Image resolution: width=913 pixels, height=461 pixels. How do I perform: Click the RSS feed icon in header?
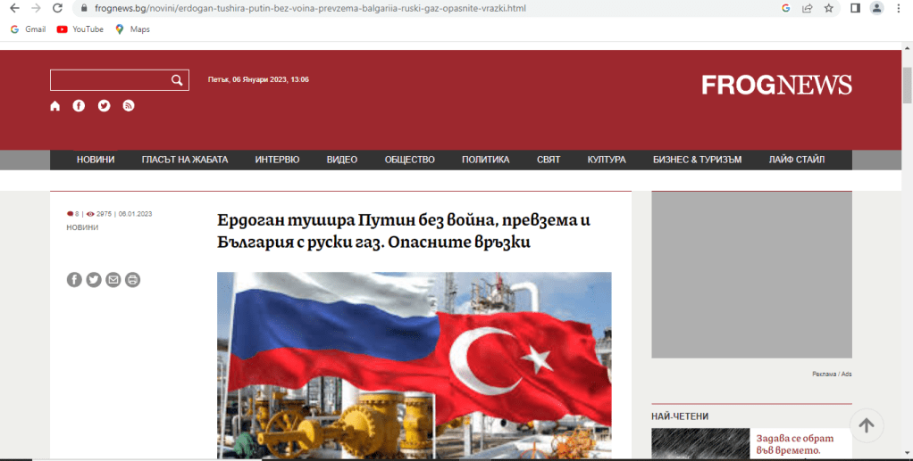click(129, 106)
